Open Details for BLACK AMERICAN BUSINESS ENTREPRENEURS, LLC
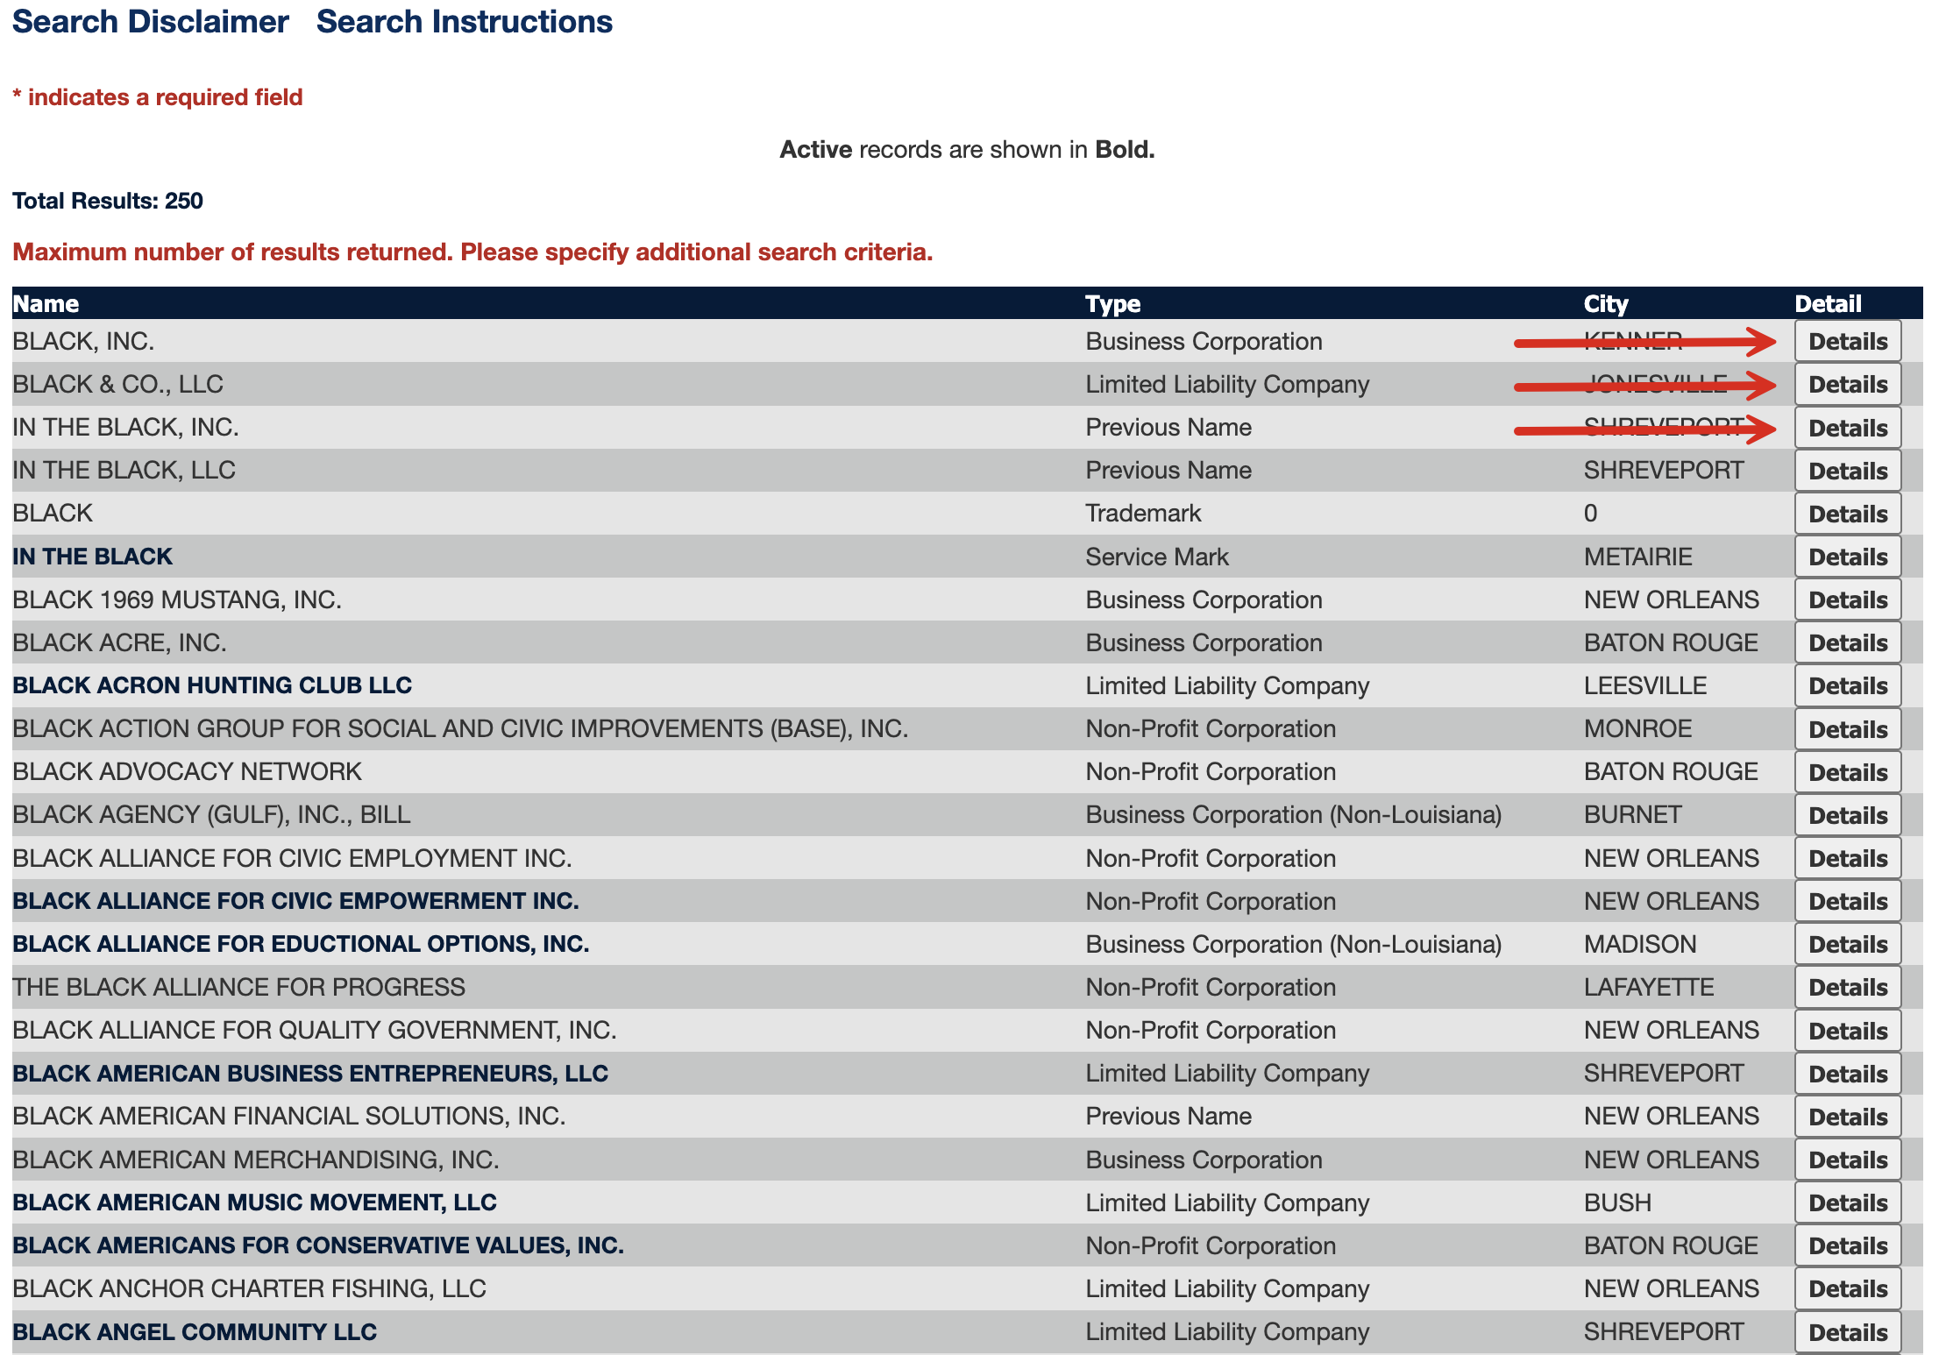The height and width of the screenshot is (1355, 1939). pos(1848,1074)
